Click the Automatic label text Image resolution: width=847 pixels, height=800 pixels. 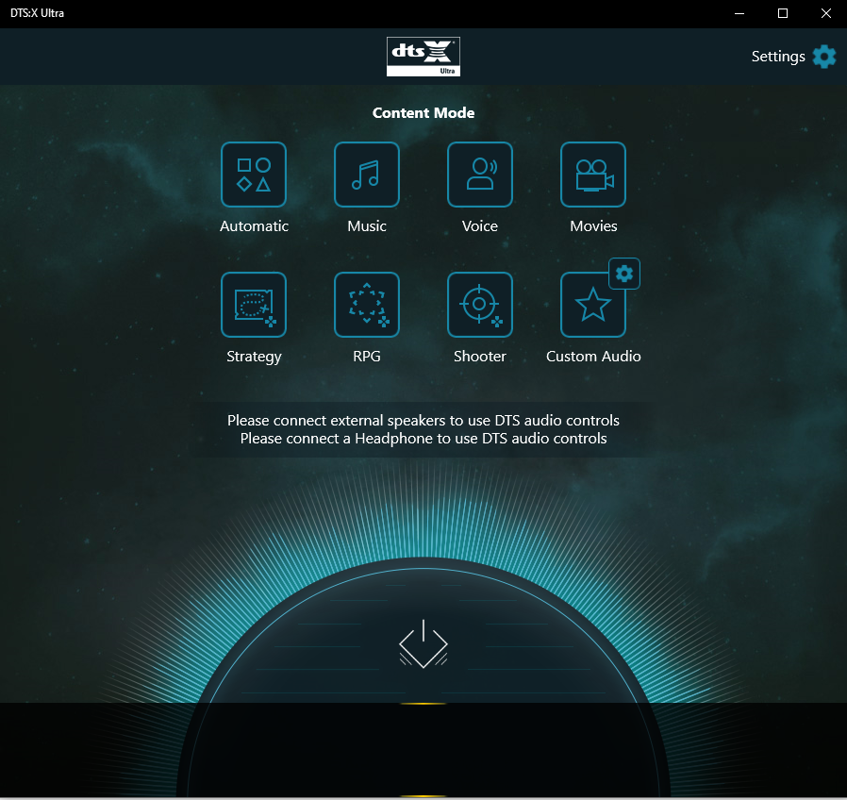254,225
